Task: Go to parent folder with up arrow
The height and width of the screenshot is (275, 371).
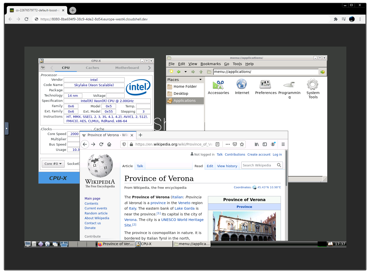Action: point(201,72)
